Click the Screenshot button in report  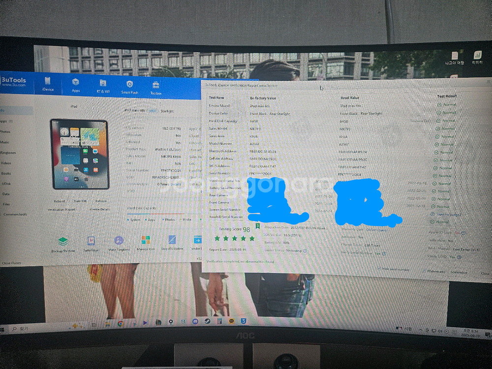pyautogui.click(x=459, y=273)
